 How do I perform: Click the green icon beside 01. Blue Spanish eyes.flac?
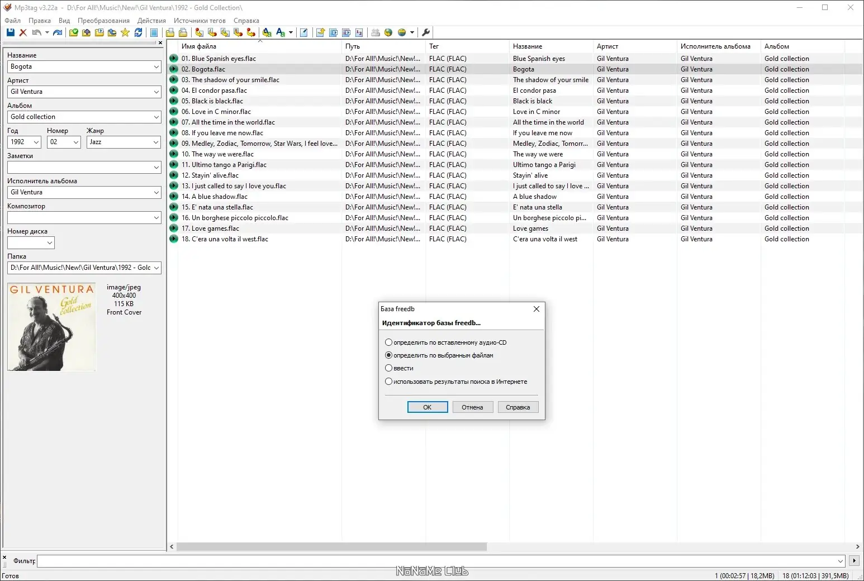(173, 59)
